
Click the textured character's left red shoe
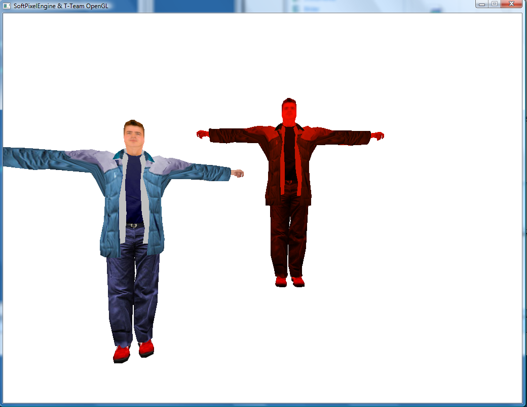pyautogui.click(x=122, y=353)
